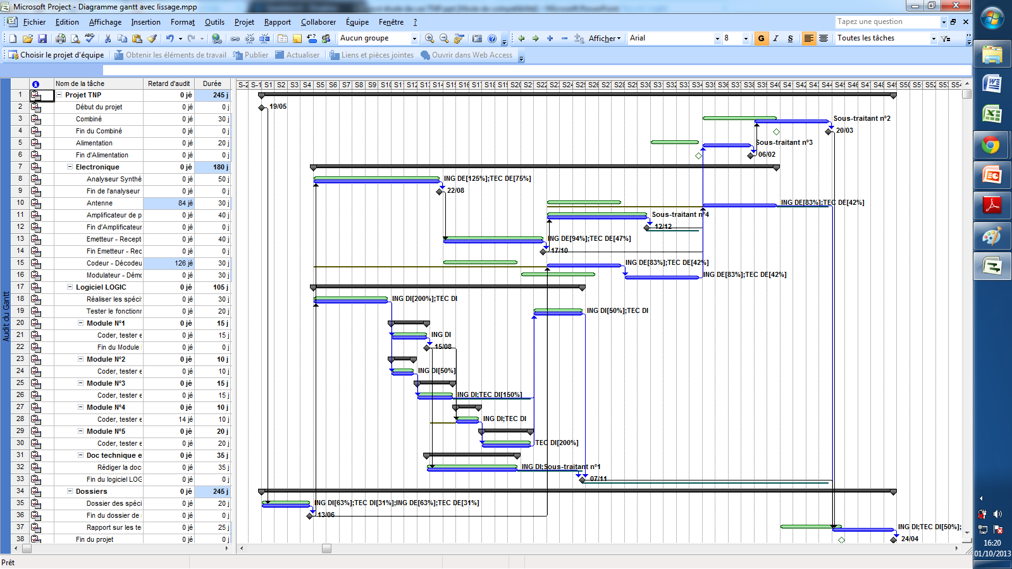The height and width of the screenshot is (569, 1012).
Task: Toggle bold formatting (G button)
Action: pos(761,39)
